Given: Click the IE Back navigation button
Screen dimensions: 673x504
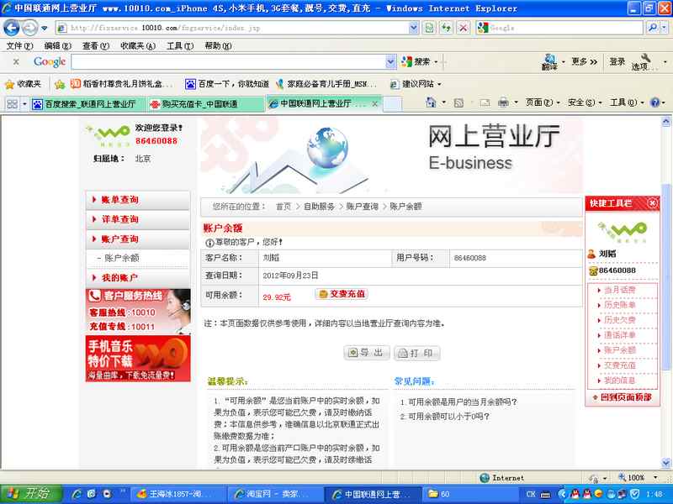Looking at the screenshot, I should point(12,28).
